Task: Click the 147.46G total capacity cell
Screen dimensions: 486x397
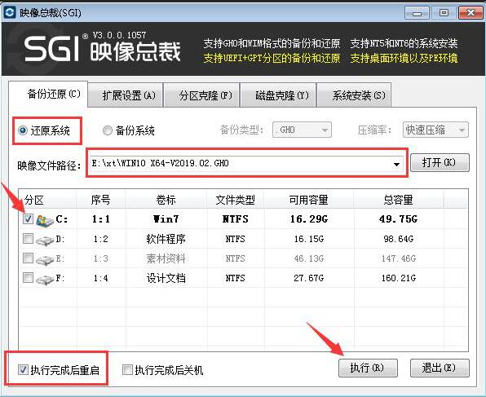Action: (398, 258)
